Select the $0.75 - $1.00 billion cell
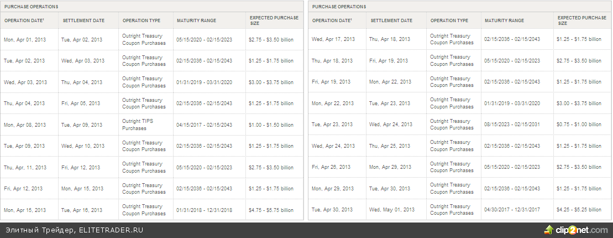 tap(579, 125)
